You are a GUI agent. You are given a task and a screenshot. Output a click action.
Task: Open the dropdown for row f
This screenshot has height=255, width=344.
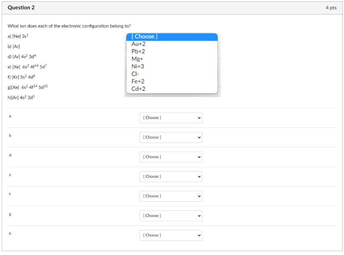coord(171,196)
